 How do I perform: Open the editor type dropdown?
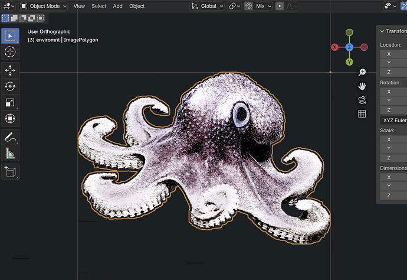click(9, 6)
